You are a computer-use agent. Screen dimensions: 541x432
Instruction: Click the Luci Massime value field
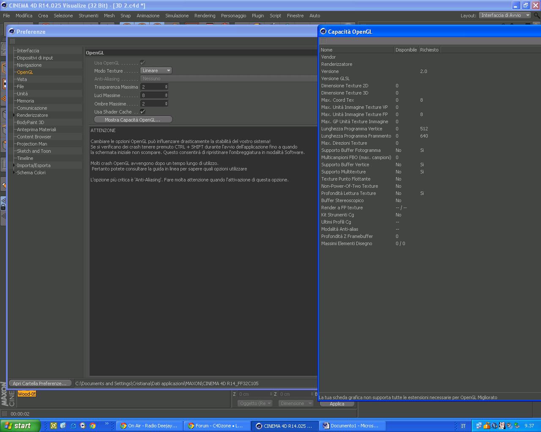[x=152, y=95]
